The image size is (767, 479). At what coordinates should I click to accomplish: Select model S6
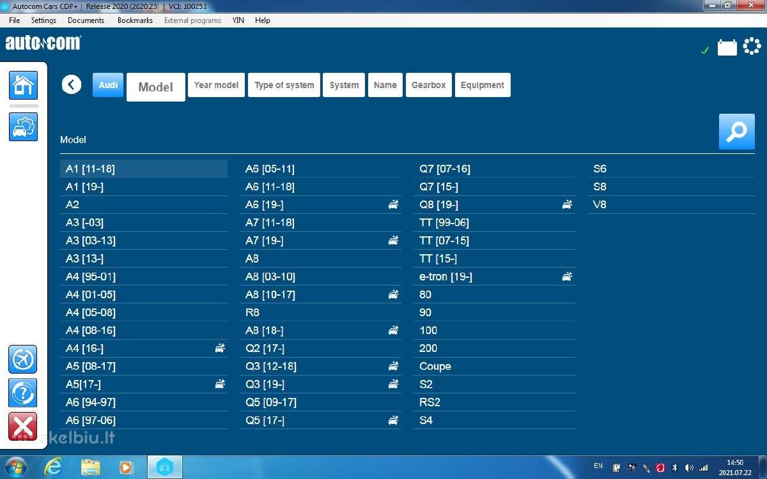pos(671,169)
